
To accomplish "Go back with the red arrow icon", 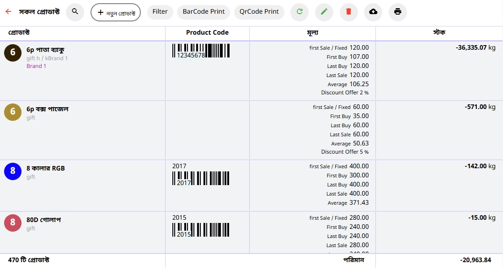I will pos(8,11).
